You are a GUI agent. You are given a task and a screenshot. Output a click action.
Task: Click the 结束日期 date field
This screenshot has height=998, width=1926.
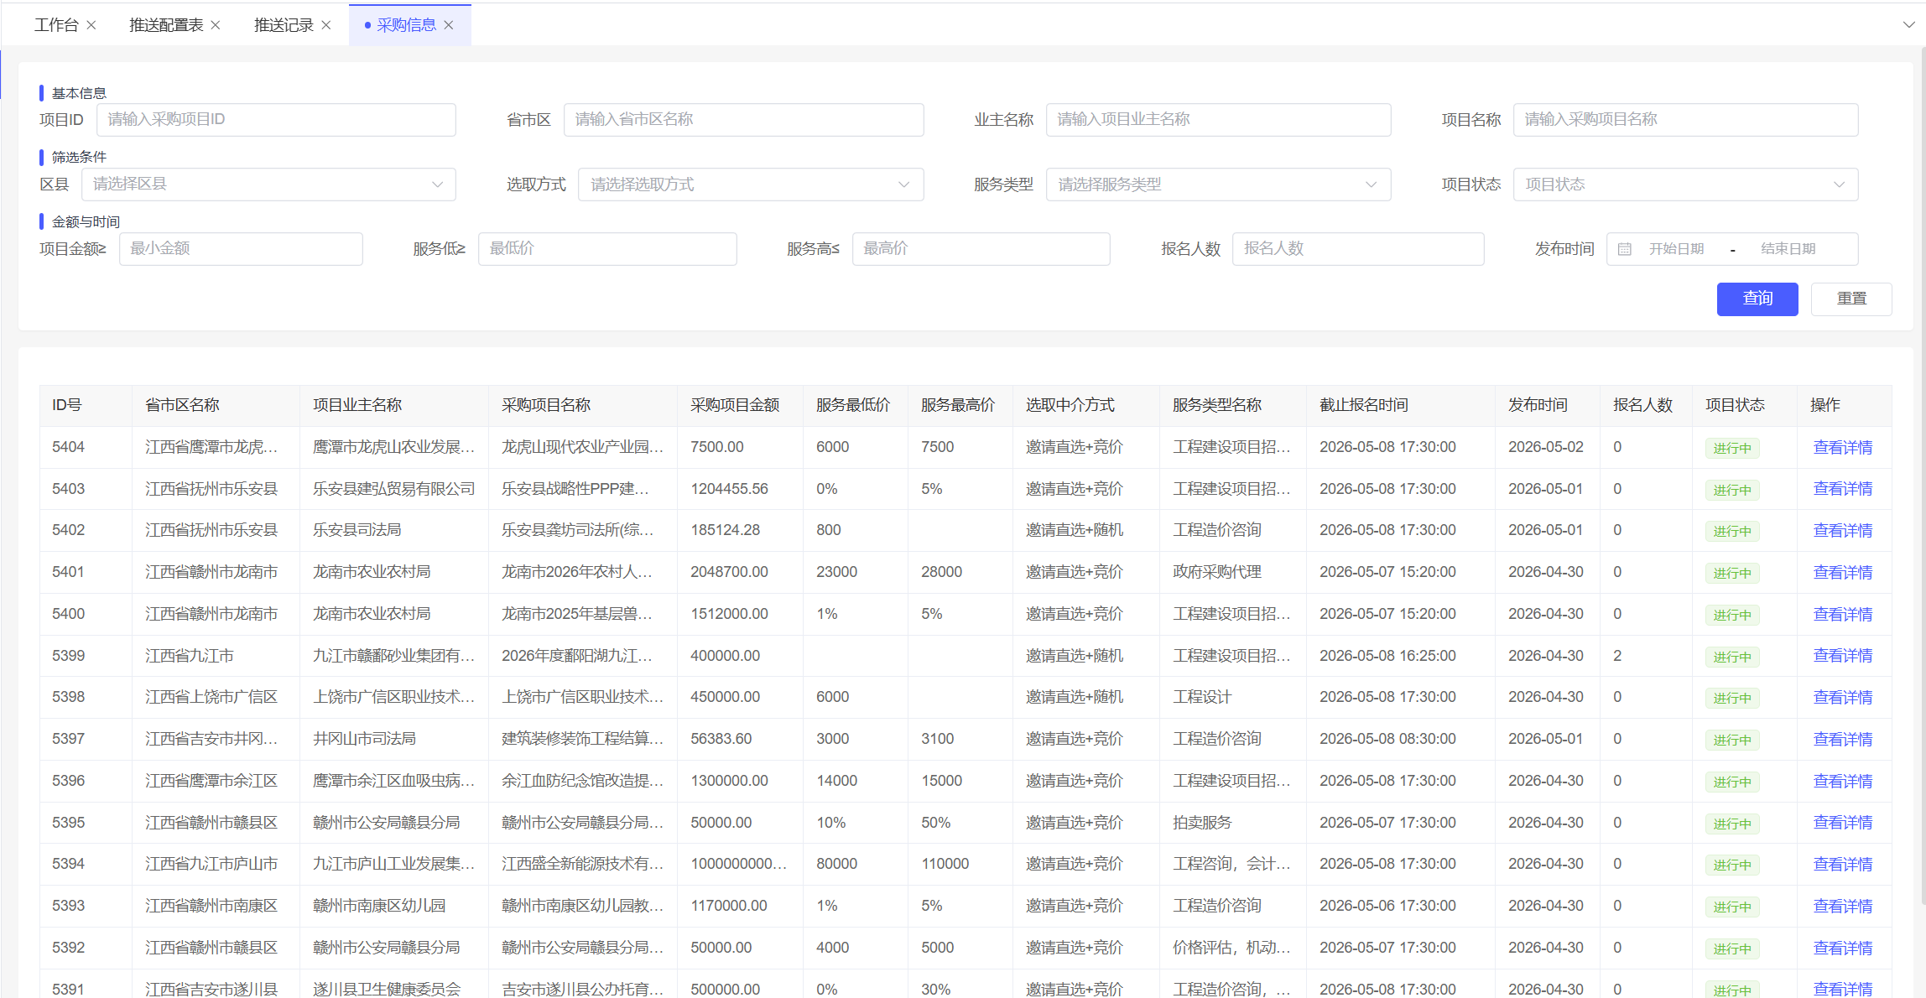(1788, 249)
